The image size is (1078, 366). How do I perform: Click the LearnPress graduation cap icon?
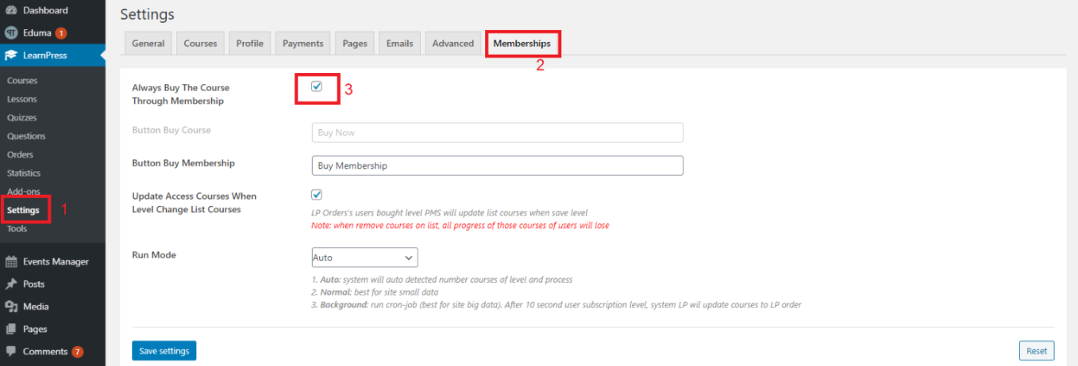(x=11, y=55)
